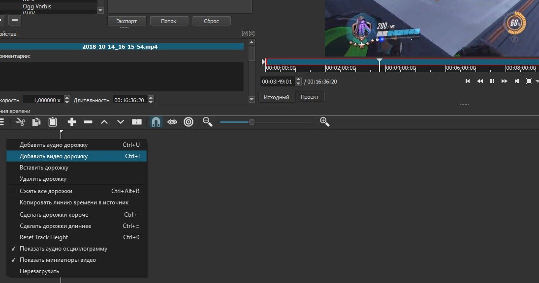This screenshot has height=283, width=539.
Task: Click the Экспорт button
Action: pos(127,21)
